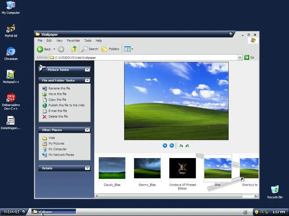The image size is (289, 216).
Task: Open the File menu
Action: 40,40
